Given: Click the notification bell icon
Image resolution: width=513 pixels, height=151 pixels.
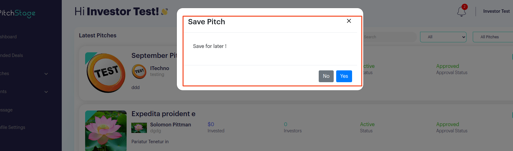Looking at the screenshot, I should (461, 12).
